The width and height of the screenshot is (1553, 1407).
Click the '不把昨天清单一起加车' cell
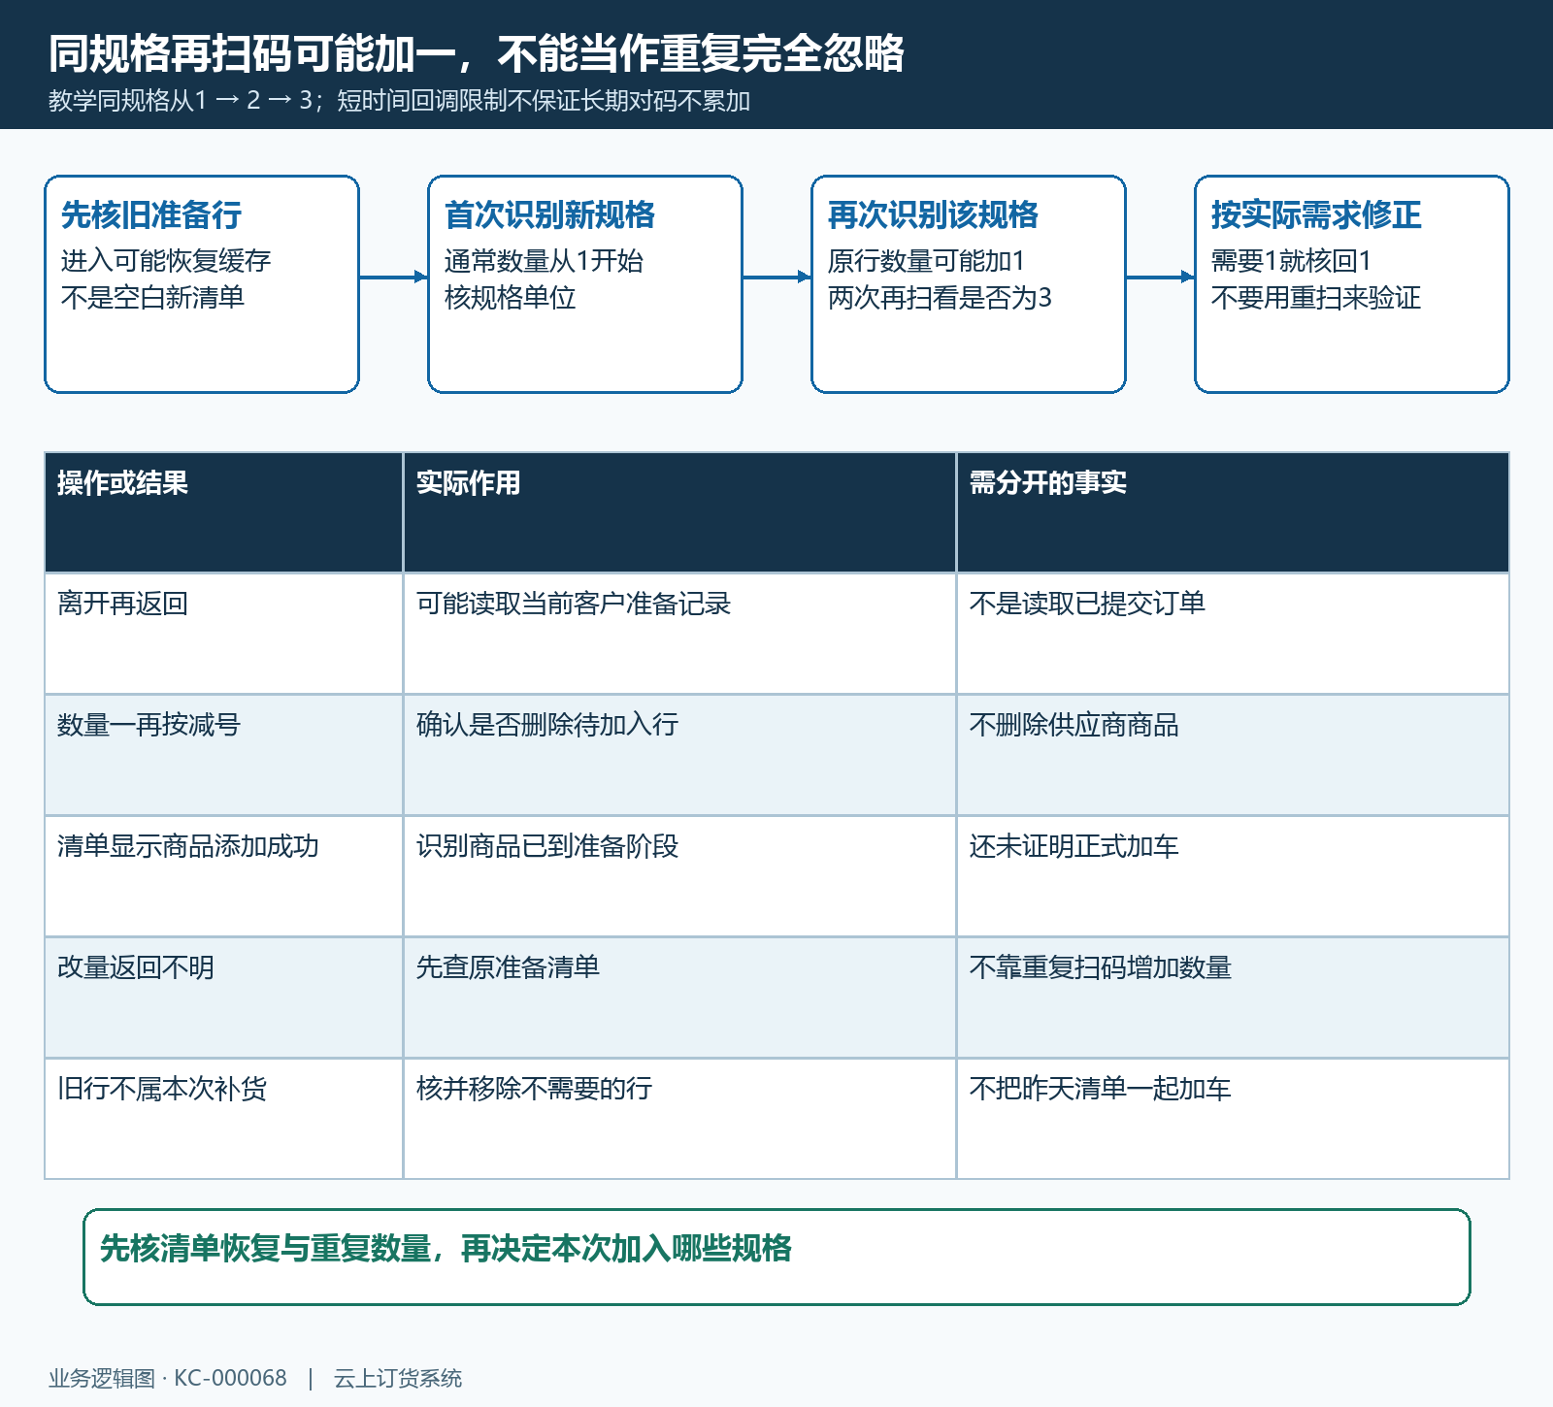point(1233,1119)
